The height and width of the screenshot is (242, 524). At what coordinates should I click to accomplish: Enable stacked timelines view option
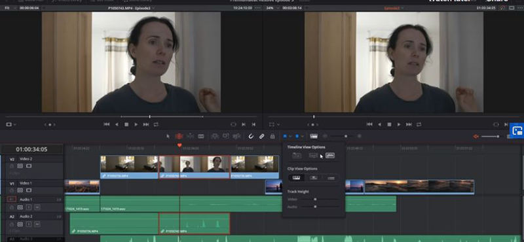point(297,155)
